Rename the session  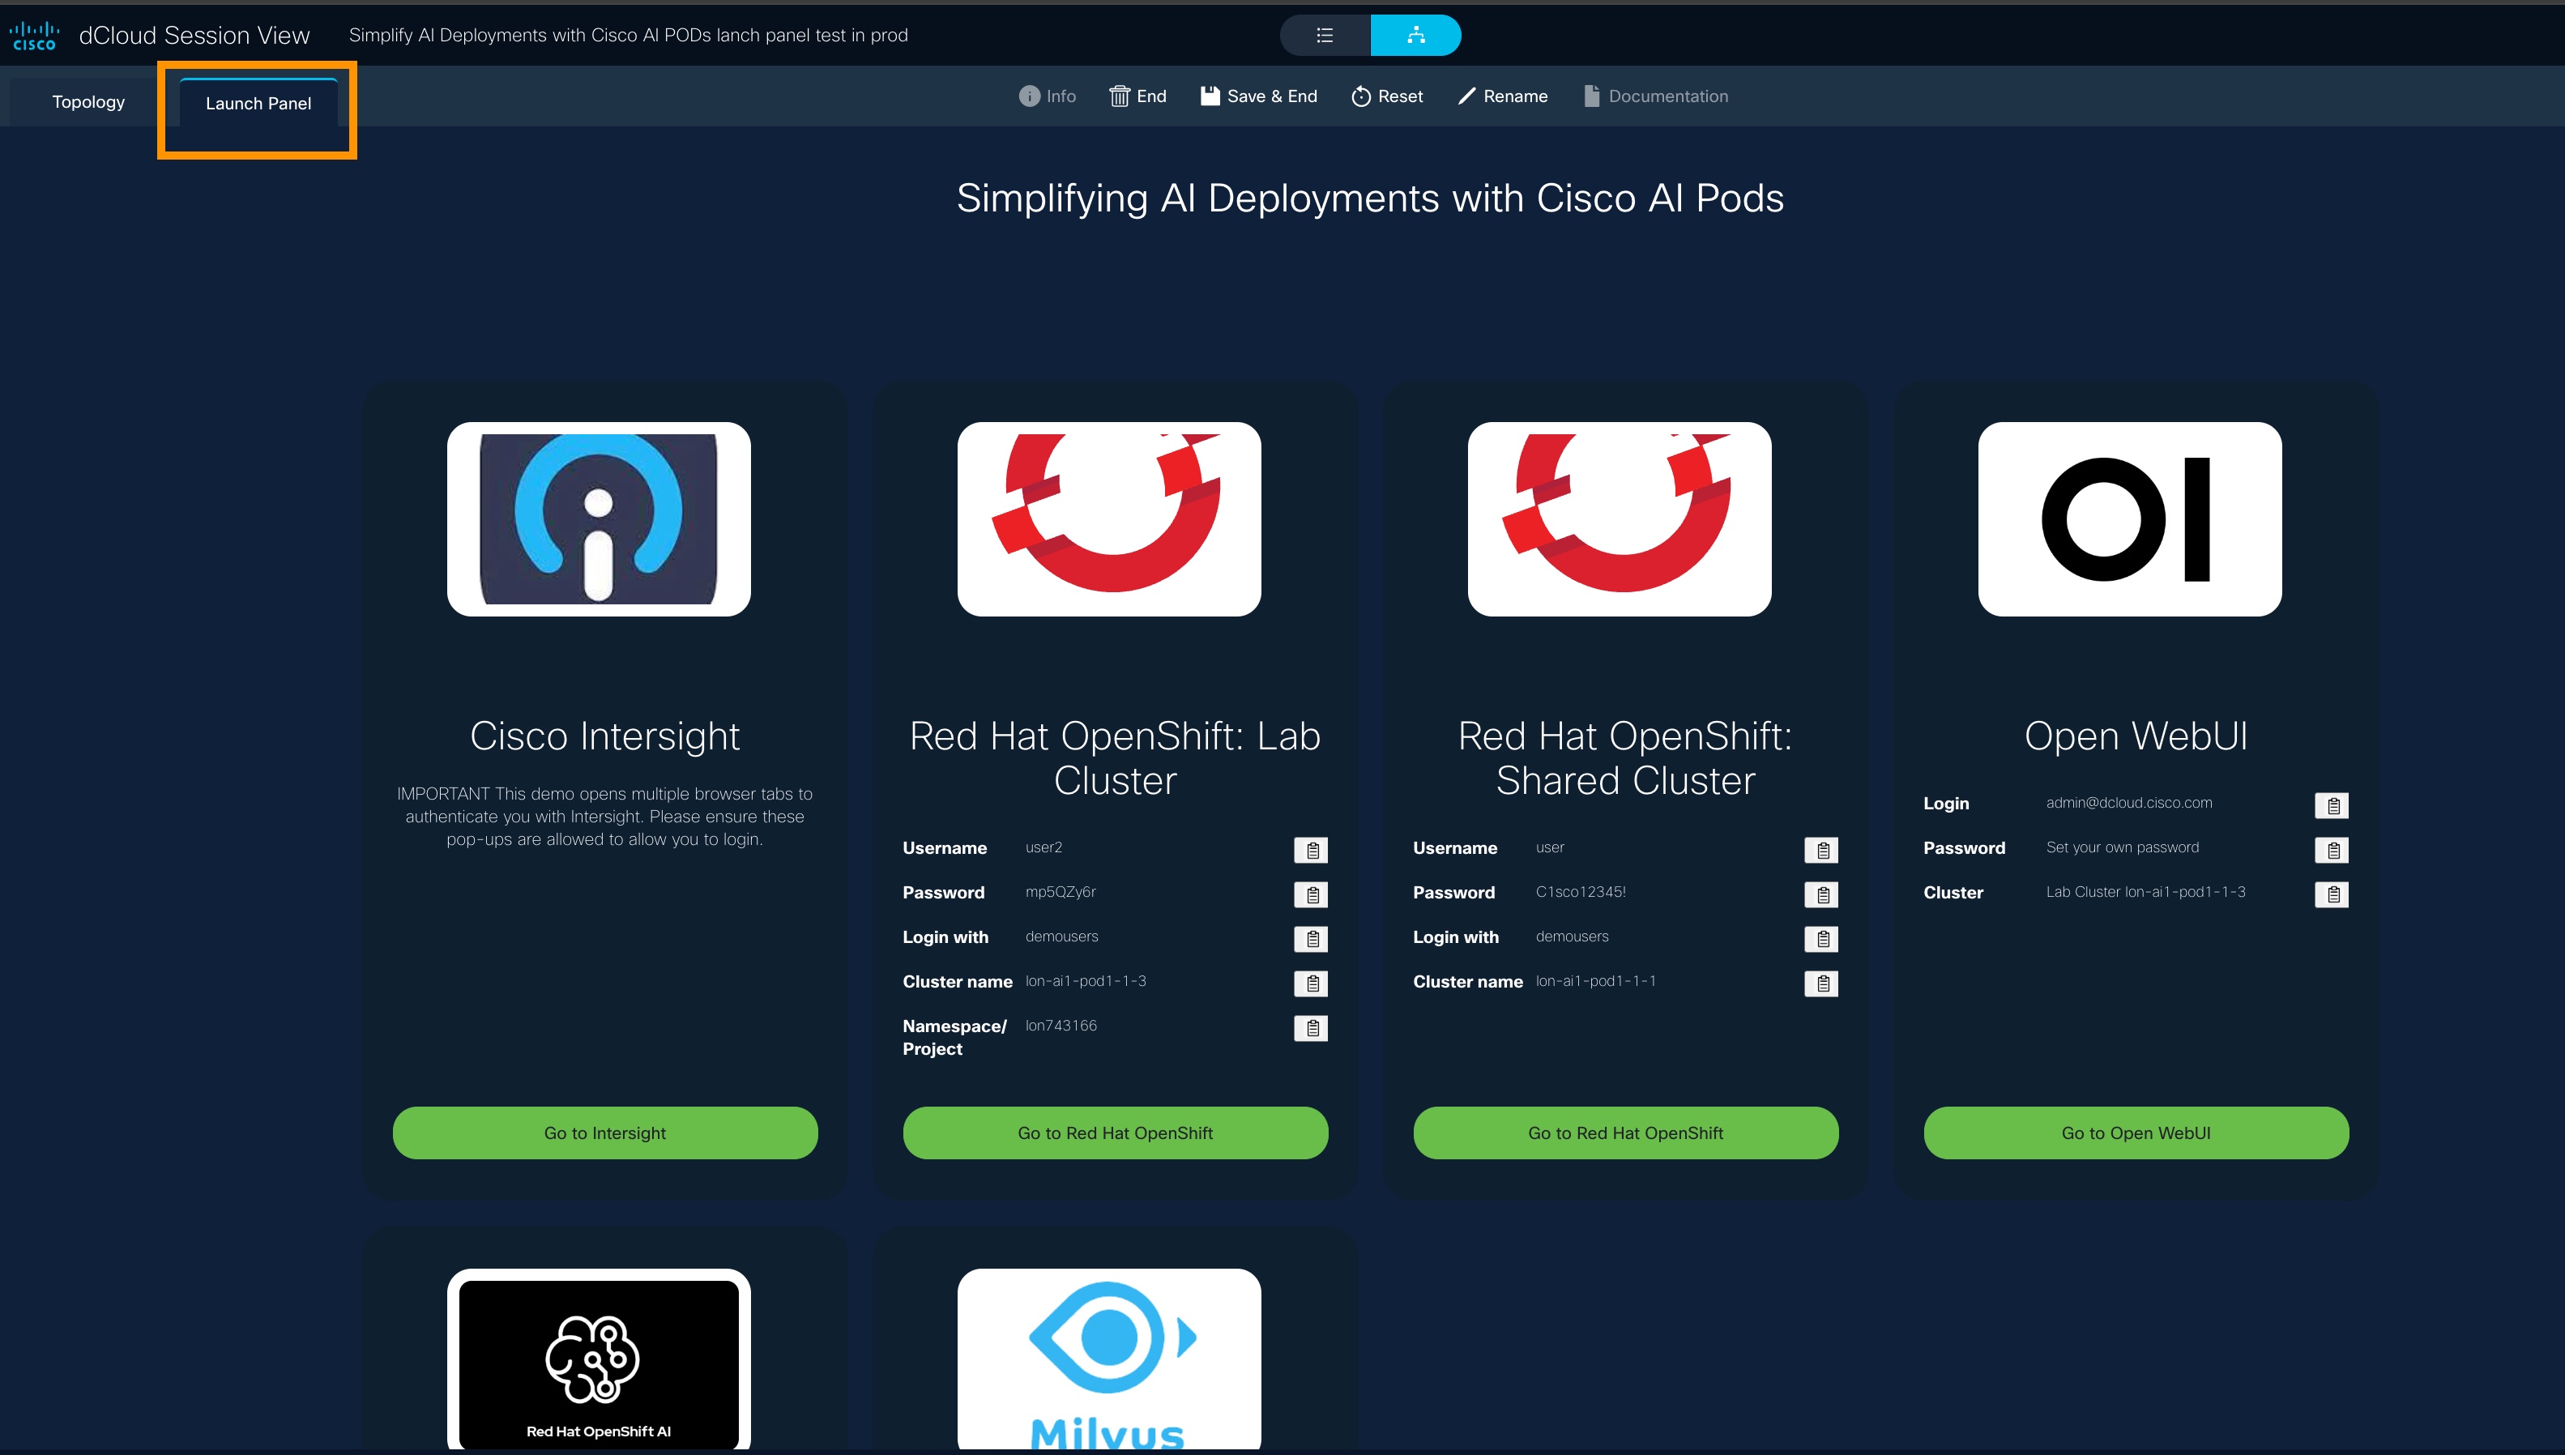(x=1503, y=96)
